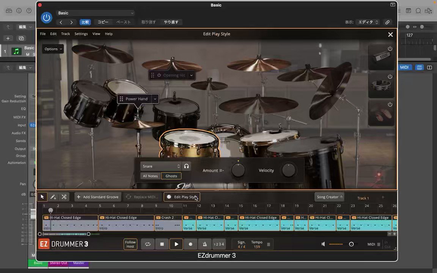This screenshot has width=437, height=273.
Task: Select the scissors split tool
Action: click(64, 197)
